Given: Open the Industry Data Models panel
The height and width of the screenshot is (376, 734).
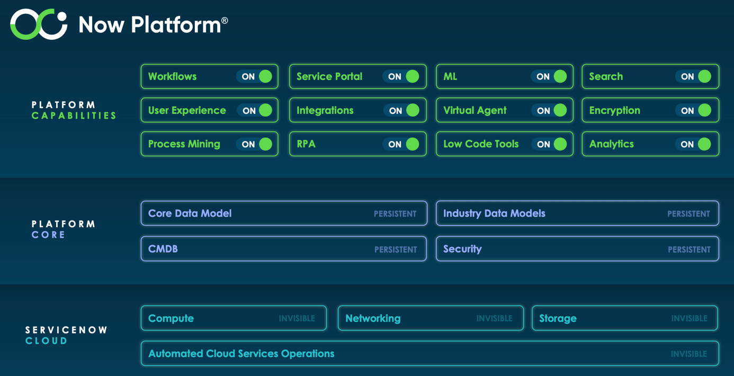Looking at the screenshot, I should click(577, 213).
